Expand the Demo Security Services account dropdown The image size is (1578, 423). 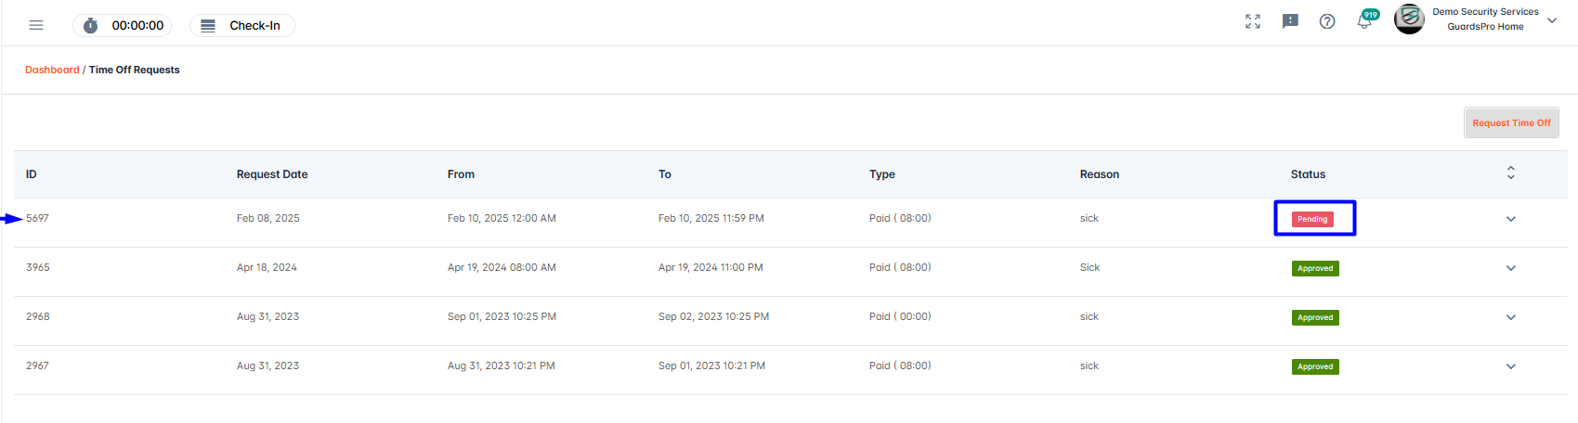tap(1552, 20)
